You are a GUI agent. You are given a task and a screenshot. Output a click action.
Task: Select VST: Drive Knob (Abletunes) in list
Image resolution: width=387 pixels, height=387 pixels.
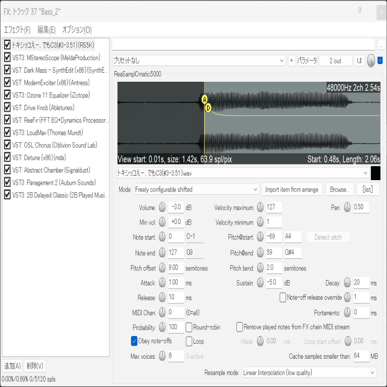pyautogui.click(x=43, y=107)
